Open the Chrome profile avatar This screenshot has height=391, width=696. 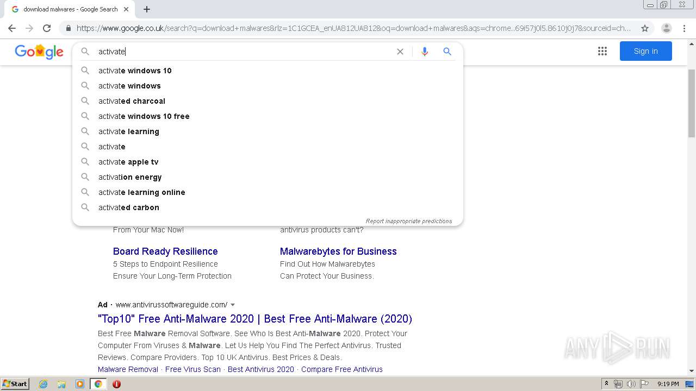pyautogui.click(x=667, y=28)
